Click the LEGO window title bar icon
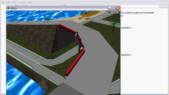 pyautogui.click(x=8, y=8)
